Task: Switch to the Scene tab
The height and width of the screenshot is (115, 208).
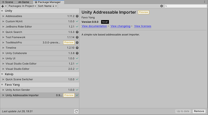Action: tap(7, 2)
